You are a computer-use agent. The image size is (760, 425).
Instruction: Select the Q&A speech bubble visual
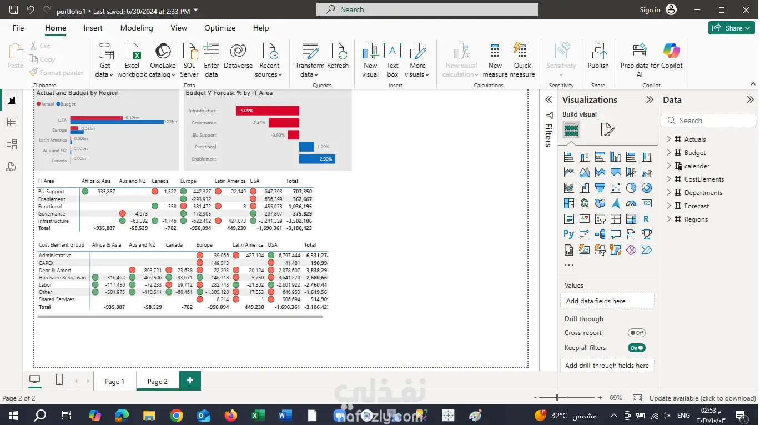tap(615, 234)
